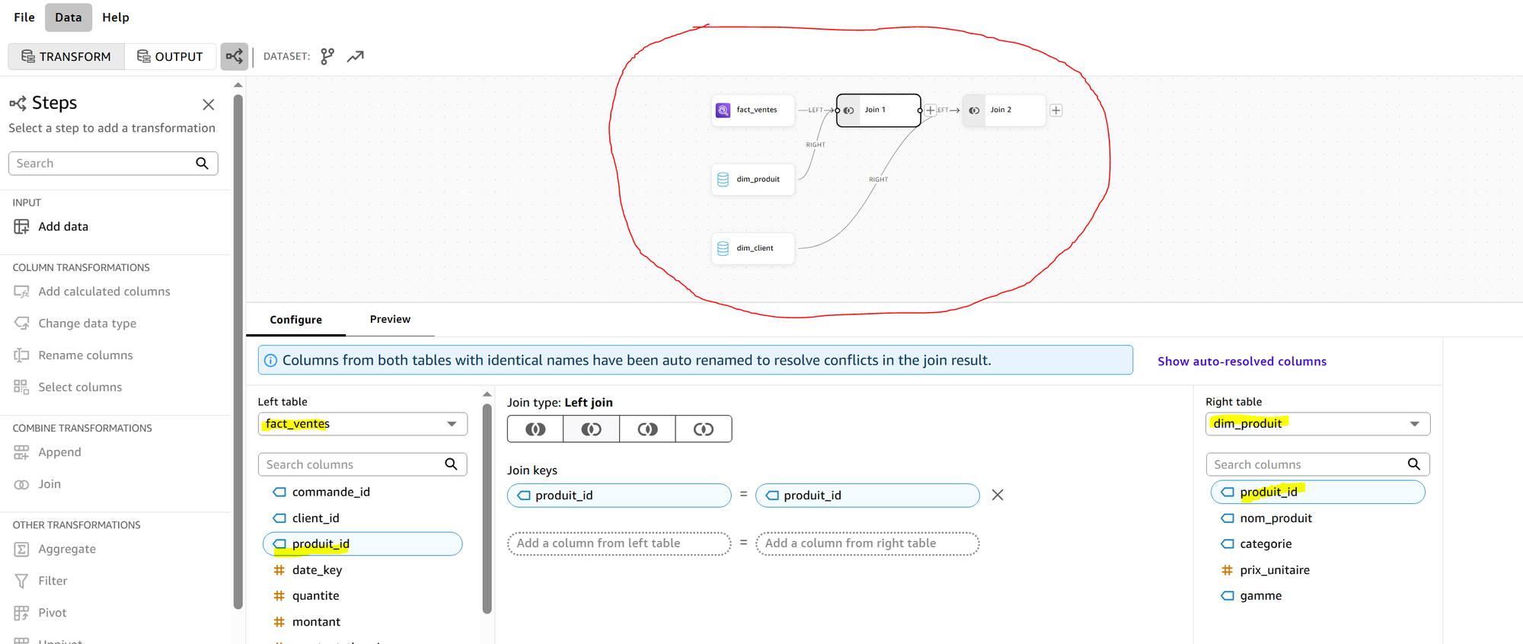This screenshot has height=644, width=1523.
Task: Select the fact_ventes node on canvas
Action: click(753, 110)
